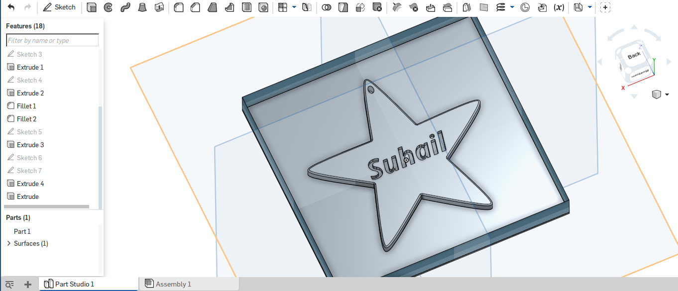The height and width of the screenshot is (291, 678).
Task: Open the pattern tools dropdown arrow
Action: pyautogui.click(x=294, y=7)
